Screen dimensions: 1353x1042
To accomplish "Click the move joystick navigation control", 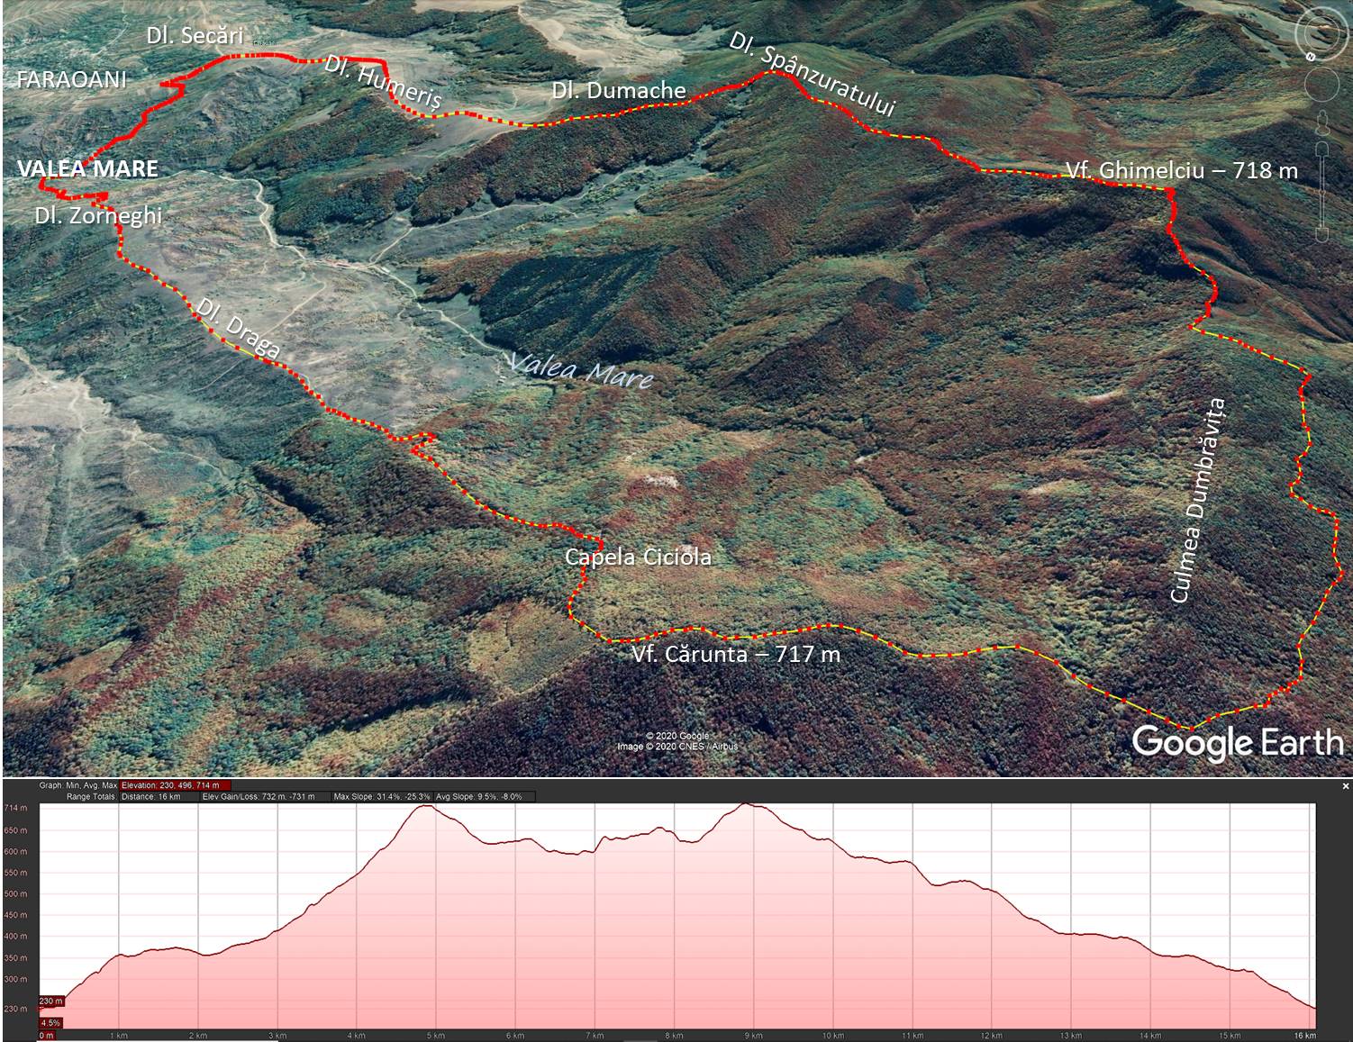I will click(1321, 86).
